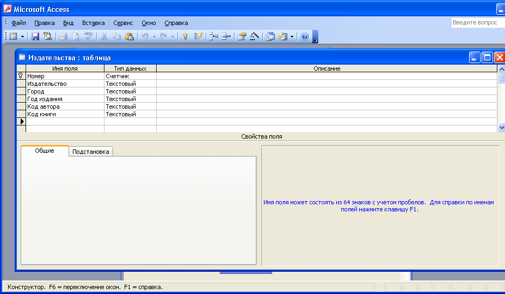The height and width of the screenshot is (294, 505).
Task: Select the Код автора field name cell
Action: [x=65, y=107]
